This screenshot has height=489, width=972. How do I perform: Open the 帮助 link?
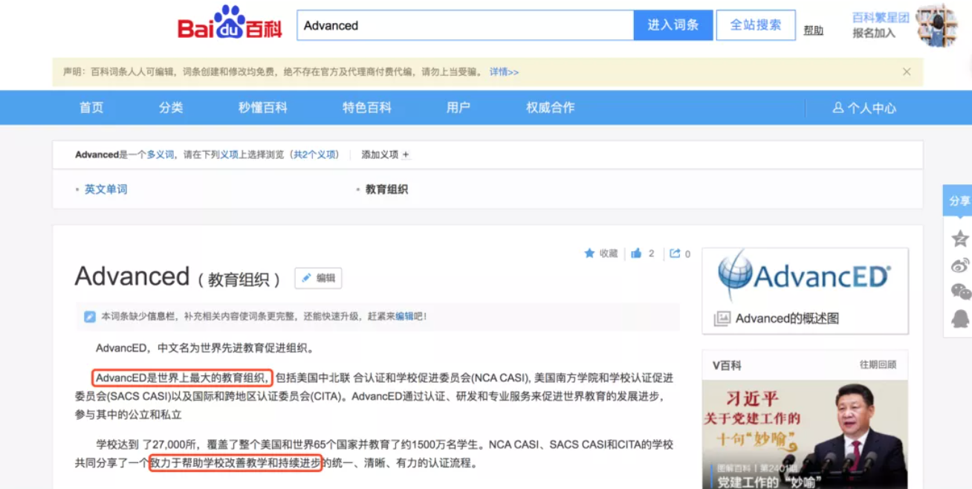pos(814,30)
